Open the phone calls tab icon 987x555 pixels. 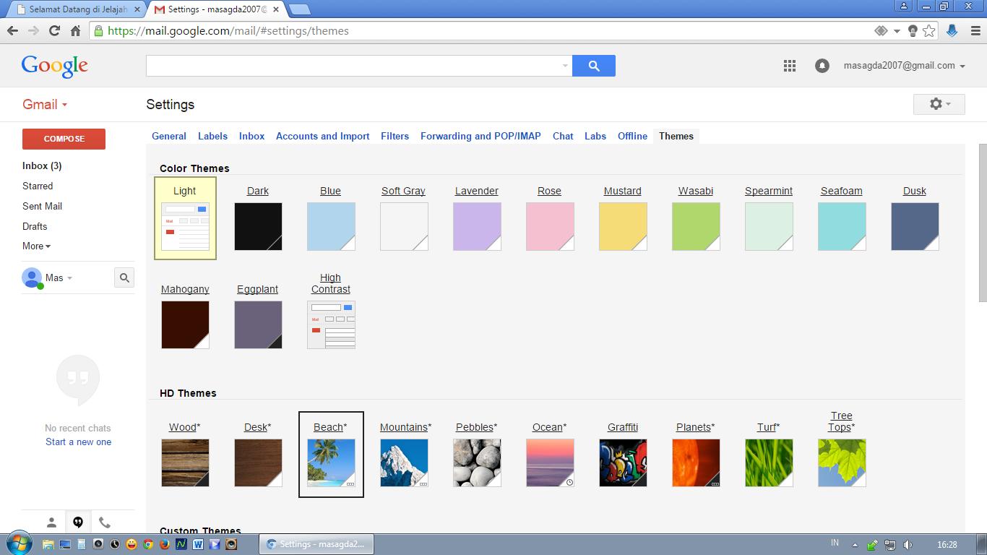[x=105, y=522]
